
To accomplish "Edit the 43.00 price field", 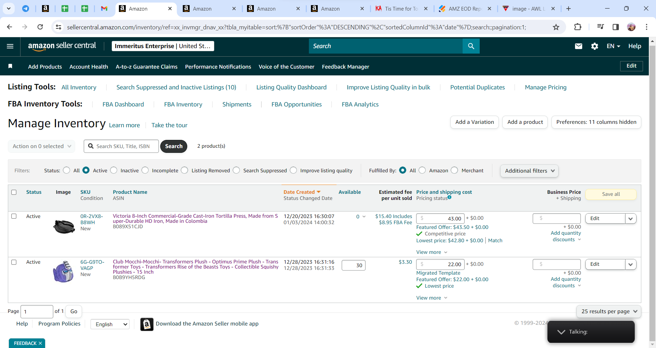I will (x=440, y=218).
